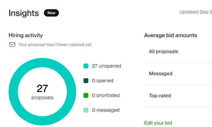This screenshot has height=127, width=212.
Task: Click the "0 opened" legend label
Action: [x=103, y=81]
